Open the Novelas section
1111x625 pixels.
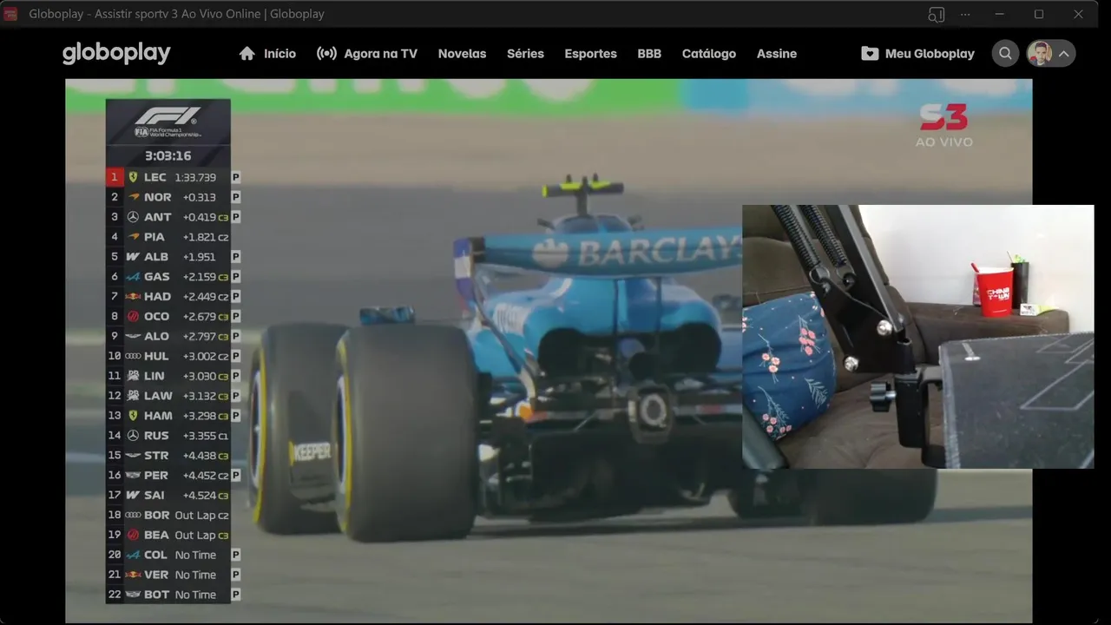coord(462,53)
